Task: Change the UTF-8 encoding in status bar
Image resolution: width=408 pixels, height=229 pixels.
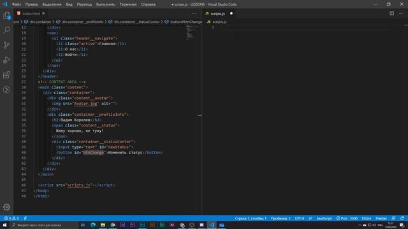Action: click(x=300, y=218)
